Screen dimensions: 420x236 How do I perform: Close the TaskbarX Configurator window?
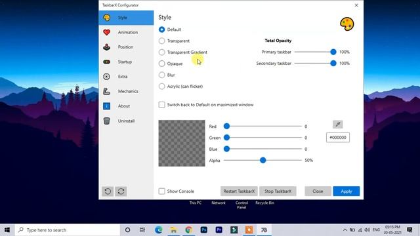[356, 5]
